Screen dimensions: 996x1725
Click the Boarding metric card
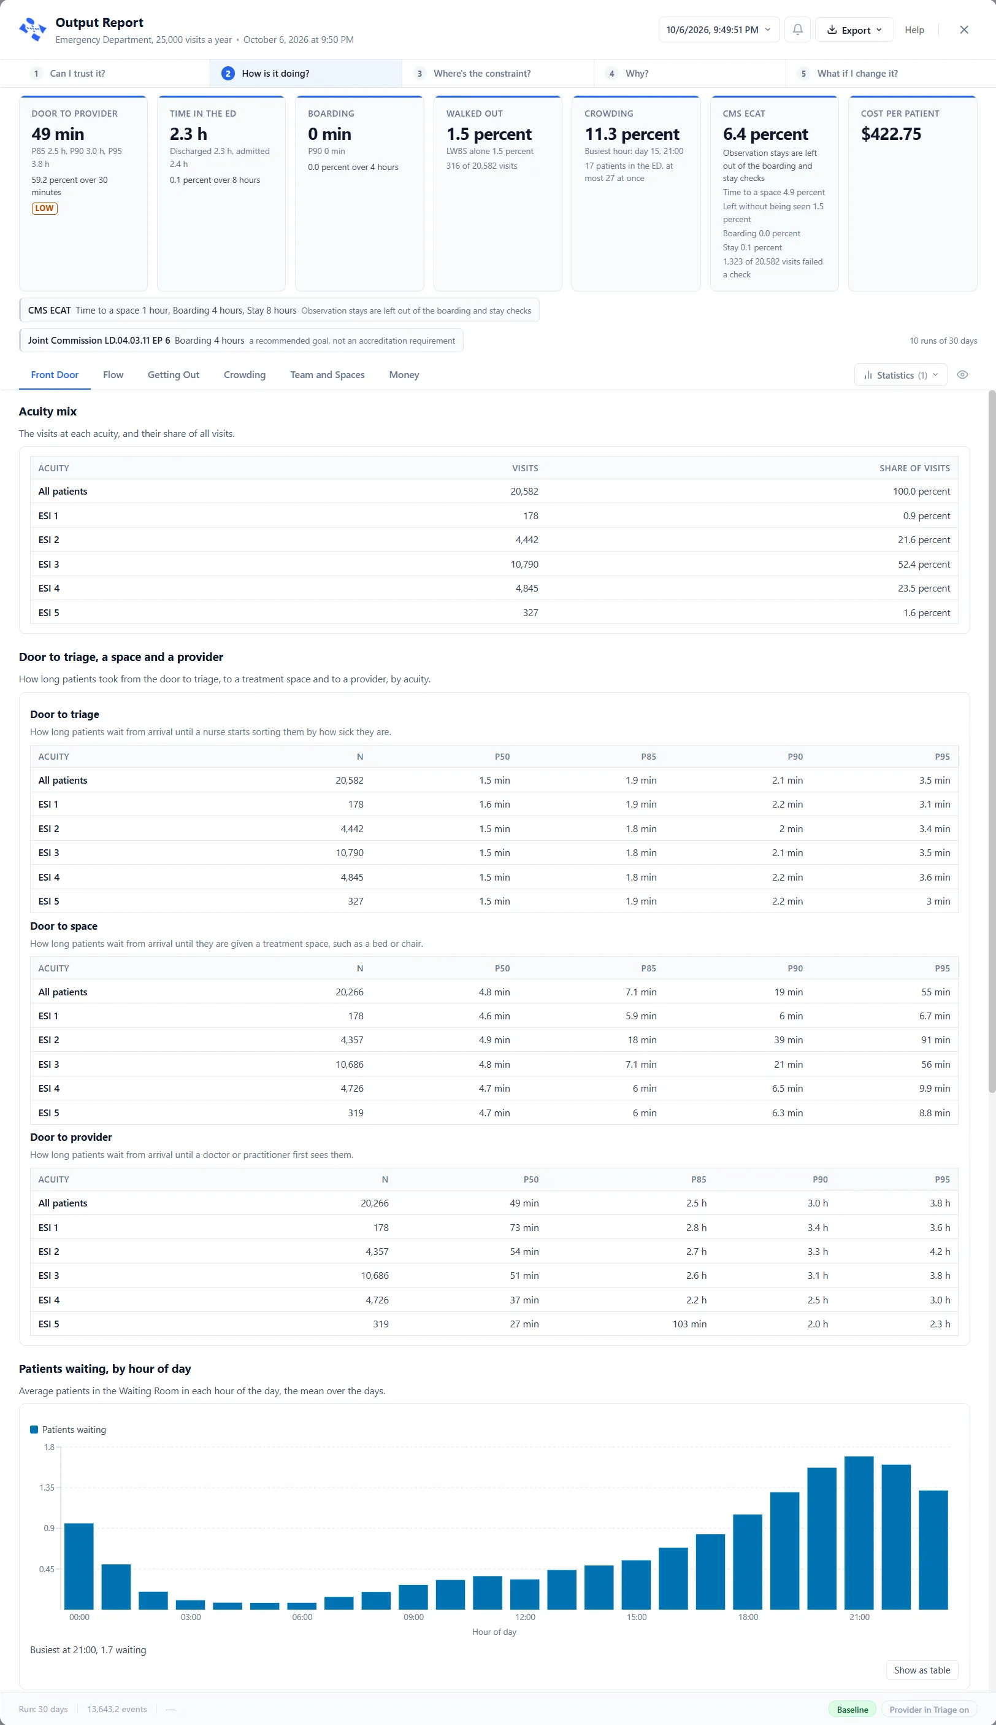coord(359,194)
